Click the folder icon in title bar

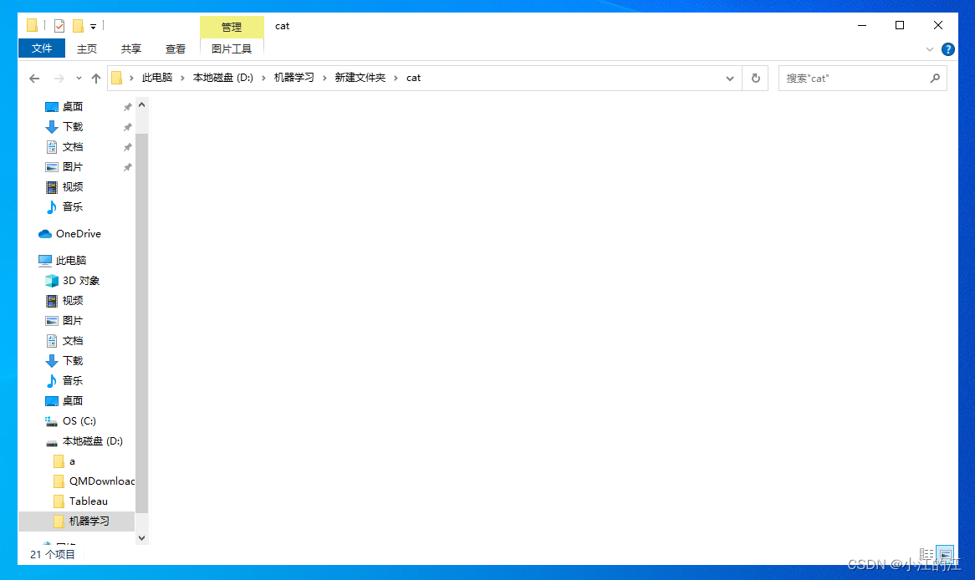33,25
